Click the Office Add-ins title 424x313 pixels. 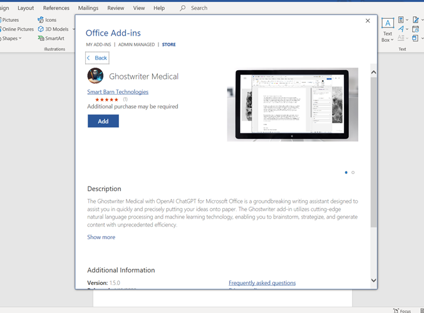[x=113, y=33]
